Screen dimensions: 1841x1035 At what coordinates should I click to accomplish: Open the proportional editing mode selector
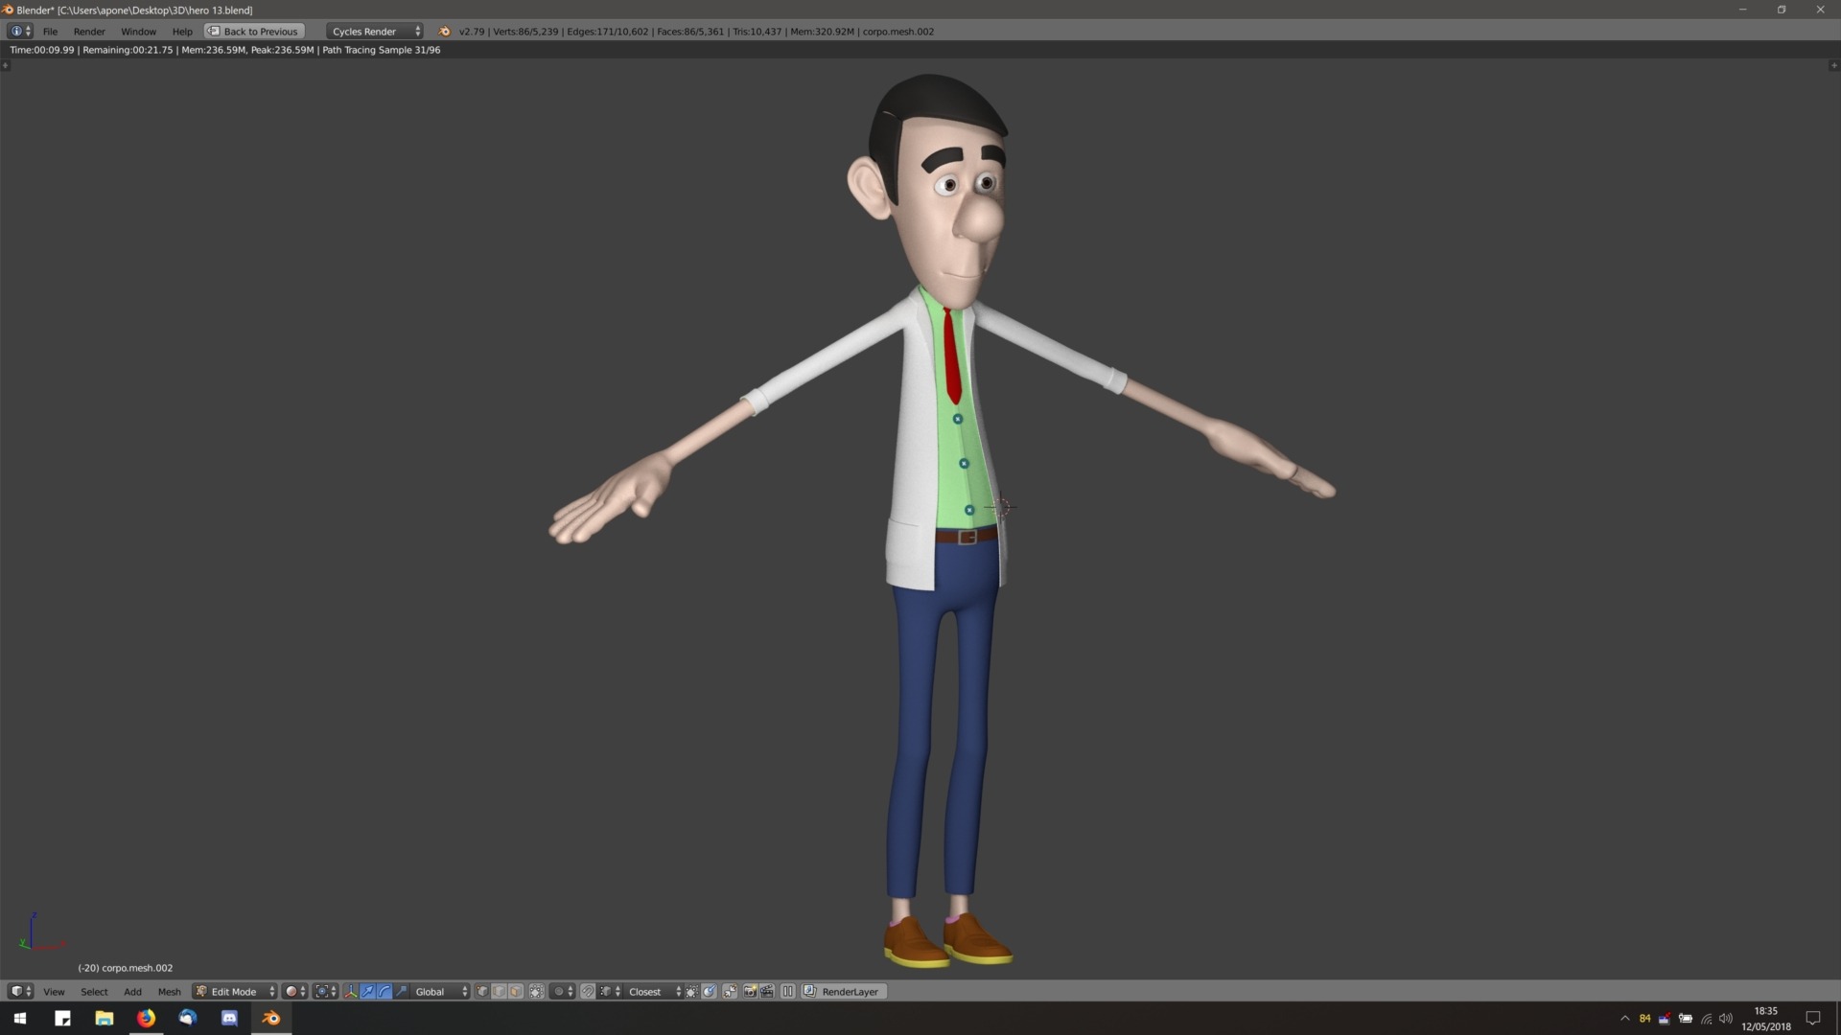point(563,992)
